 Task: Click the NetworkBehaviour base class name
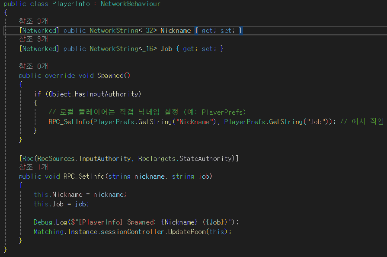130,4
